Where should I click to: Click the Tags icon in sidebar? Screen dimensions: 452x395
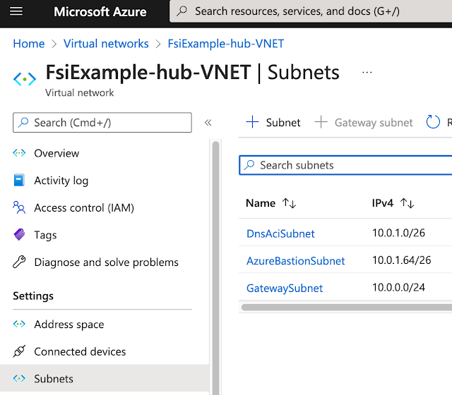(19, 235)
